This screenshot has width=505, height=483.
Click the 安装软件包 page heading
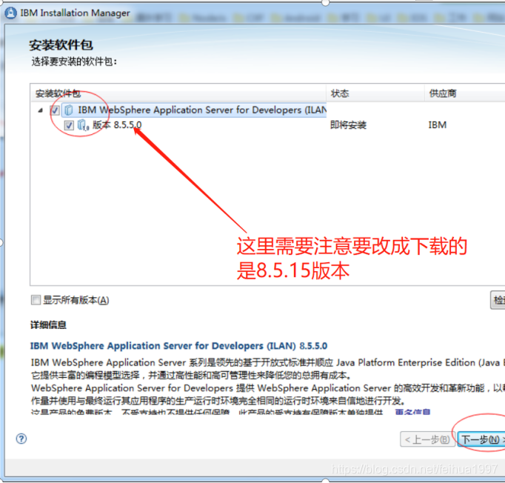point(61,45)
